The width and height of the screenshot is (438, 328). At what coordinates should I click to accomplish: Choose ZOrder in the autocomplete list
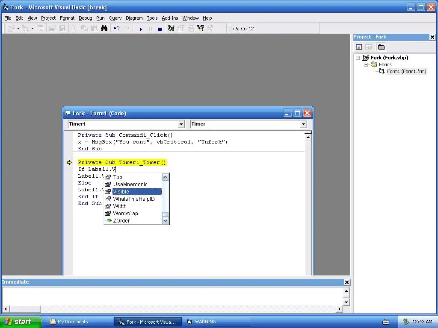(133, 221)
